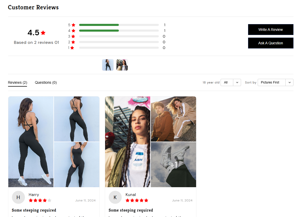Click the Write A Review button
The image size is (301, 217).
270,30
